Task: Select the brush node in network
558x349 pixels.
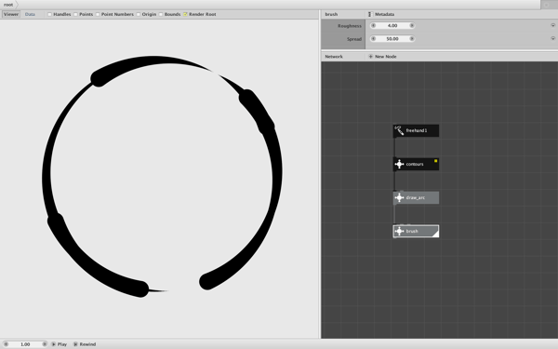Action: click(416, 231)
